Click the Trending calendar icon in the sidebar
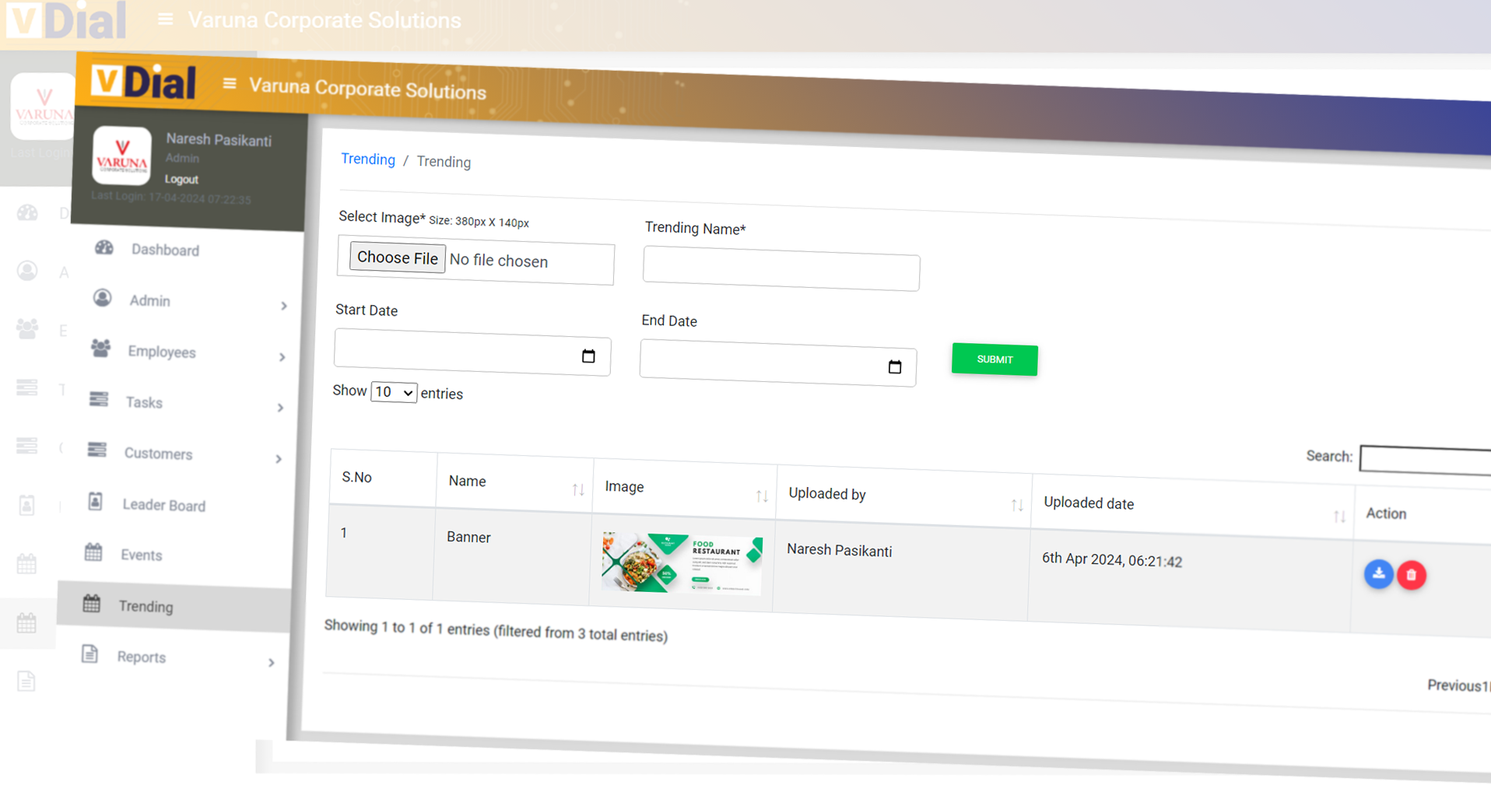 pos(92,603)
